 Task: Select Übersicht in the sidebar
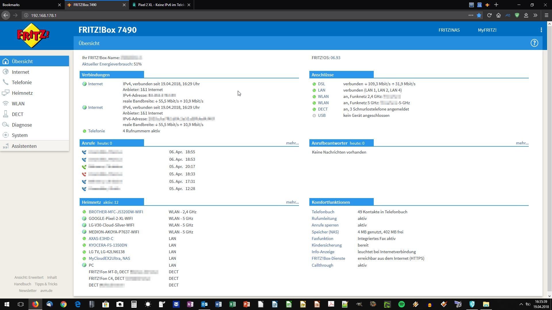[34, 61]
